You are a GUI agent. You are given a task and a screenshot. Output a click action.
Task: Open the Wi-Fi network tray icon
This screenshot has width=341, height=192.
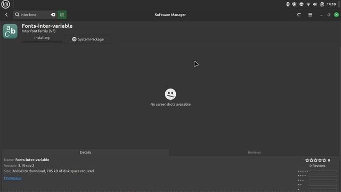click(x=308, y=4)
